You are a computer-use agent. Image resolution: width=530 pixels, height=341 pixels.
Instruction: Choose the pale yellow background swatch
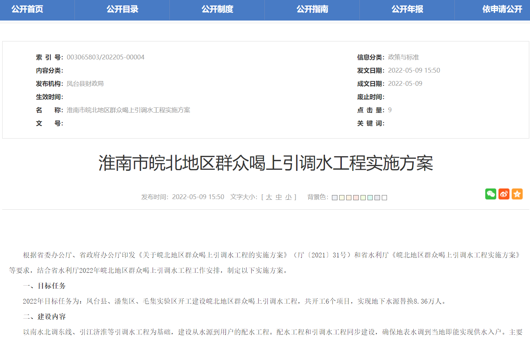pos(341,197)
